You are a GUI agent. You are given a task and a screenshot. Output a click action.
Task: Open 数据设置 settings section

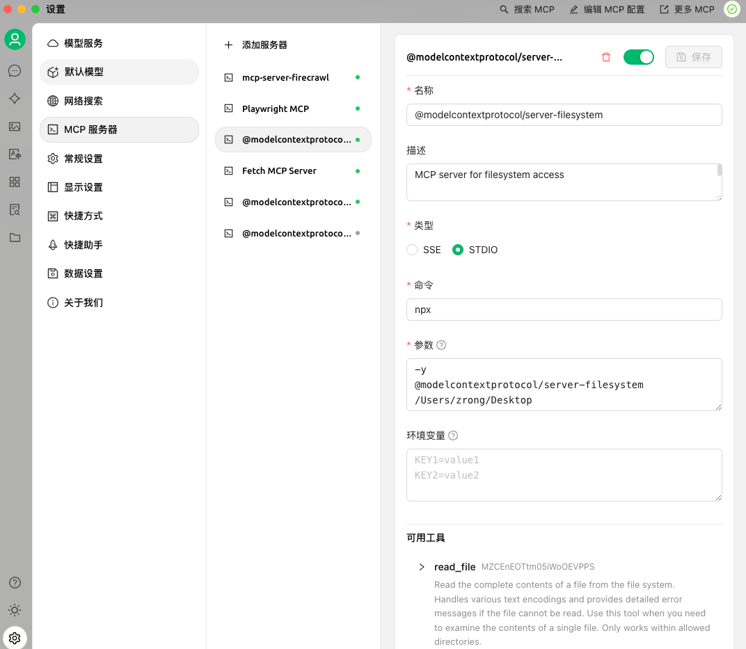coord(119,273)
